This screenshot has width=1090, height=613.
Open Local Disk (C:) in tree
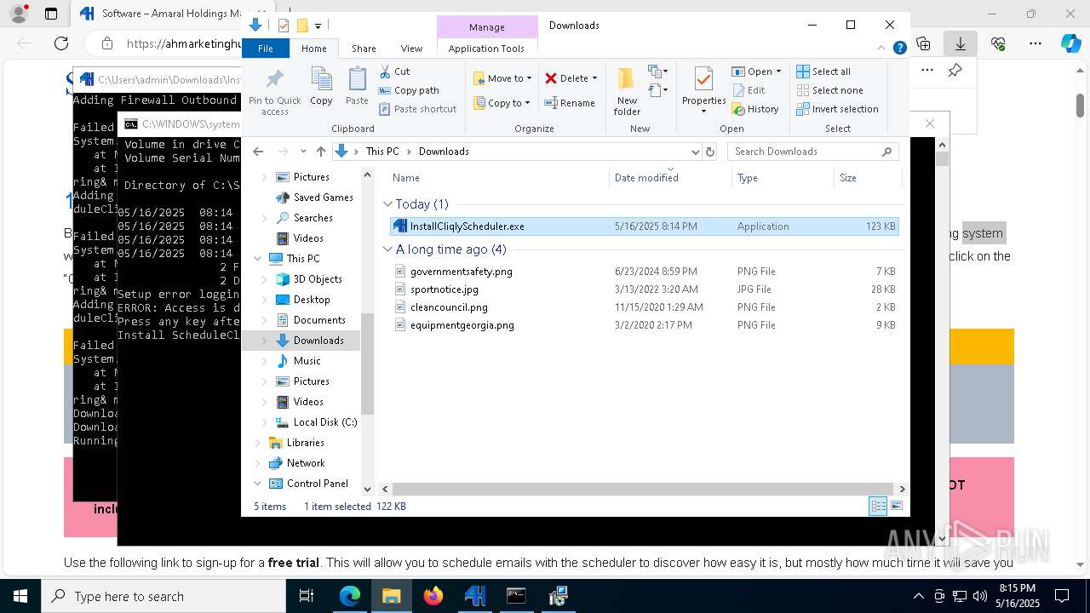pyautogui.click(x=325, y=422)
